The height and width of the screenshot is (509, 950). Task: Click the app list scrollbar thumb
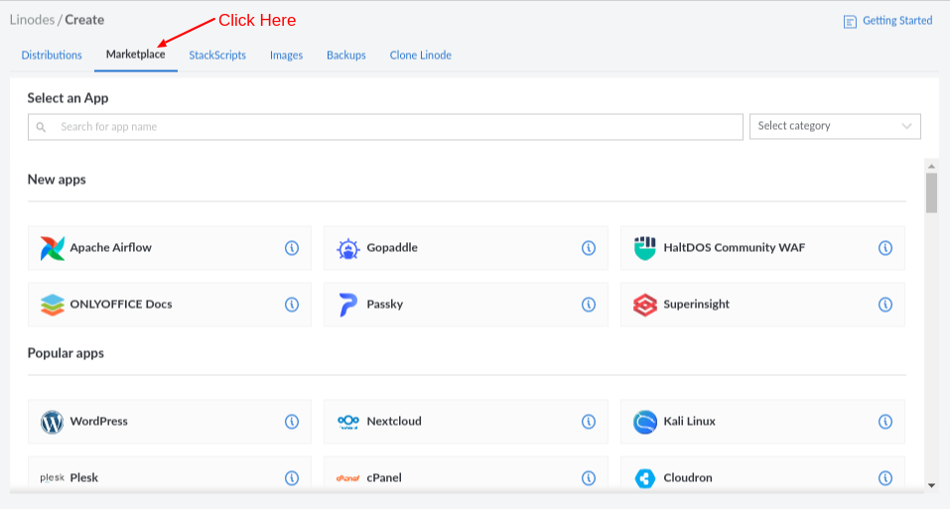coord(931,193)
